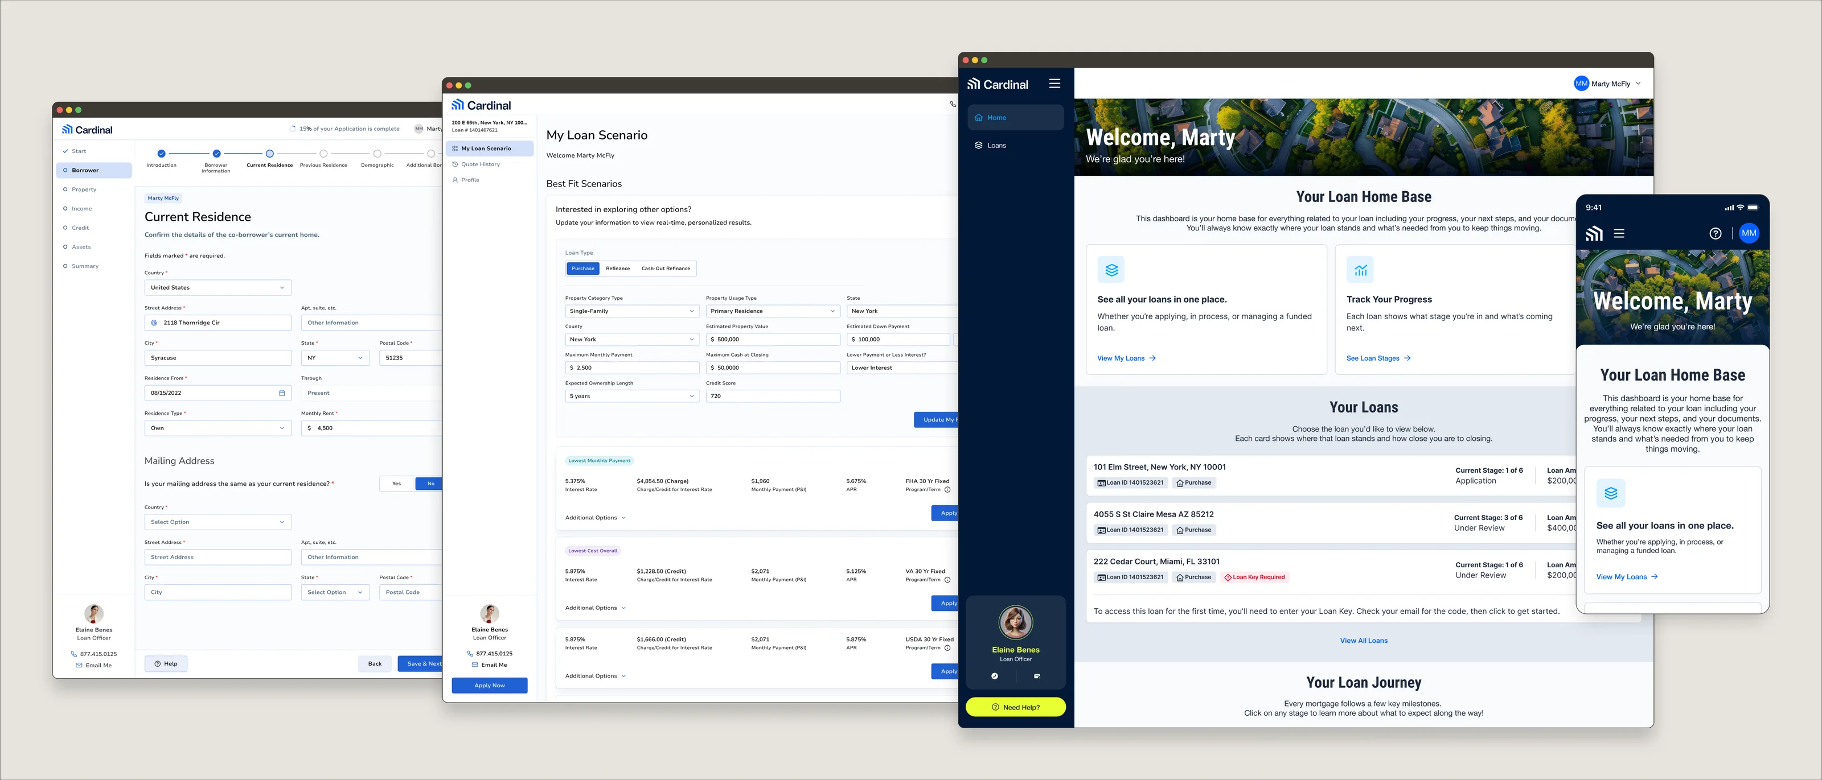Click the email icon under Elaine Benes in dashboard
The width and height of the screenshot is (1822, 780).
[1037, 676]
